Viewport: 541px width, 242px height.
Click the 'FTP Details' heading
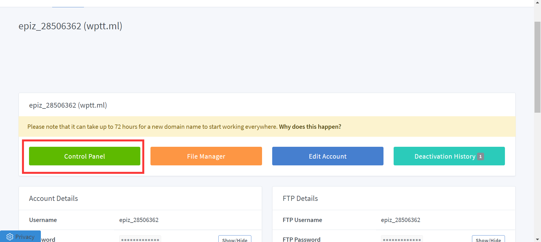coord(300,198)
